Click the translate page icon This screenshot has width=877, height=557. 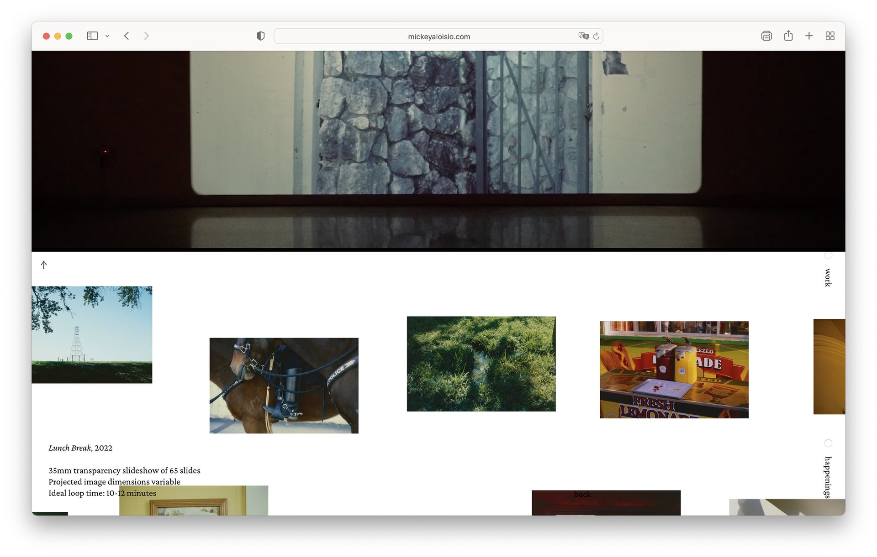pyautogui.click(x=583, y=36)
